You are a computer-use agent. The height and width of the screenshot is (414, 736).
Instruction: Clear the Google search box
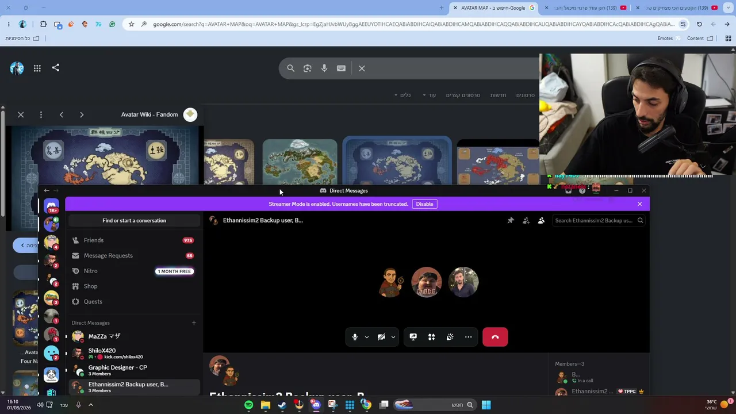point(362,68)
